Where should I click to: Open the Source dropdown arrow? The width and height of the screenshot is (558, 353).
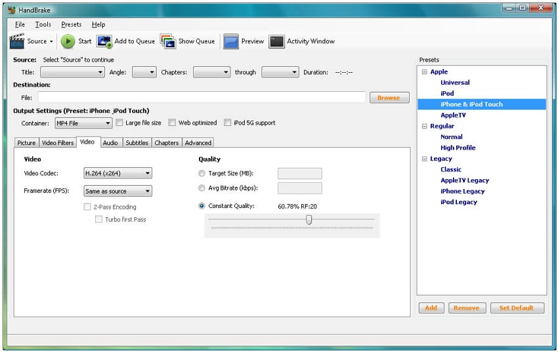tap(51, 41)
